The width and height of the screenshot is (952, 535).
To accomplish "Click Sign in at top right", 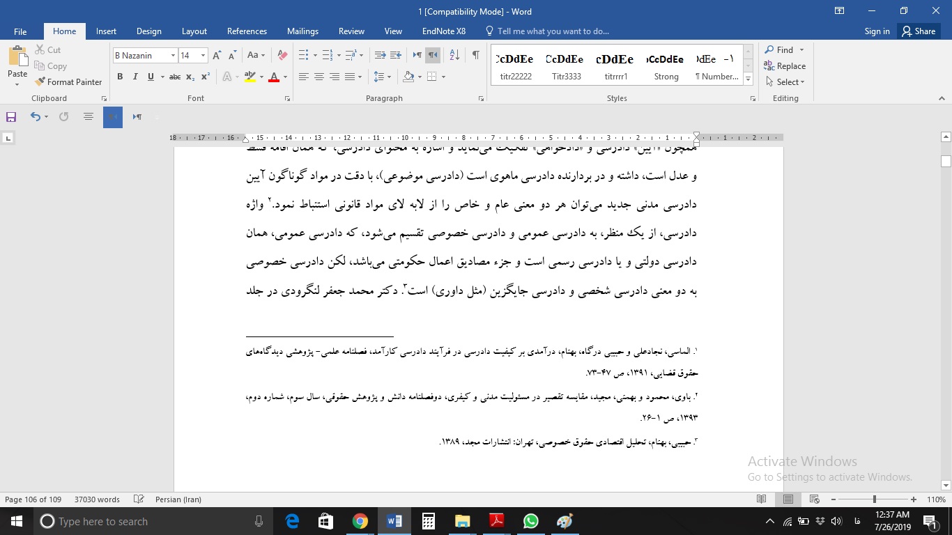I will point(877,31).
